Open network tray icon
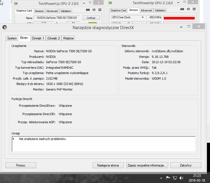The height and width of the screenshot is (183, 210). (x=175, y=178)
